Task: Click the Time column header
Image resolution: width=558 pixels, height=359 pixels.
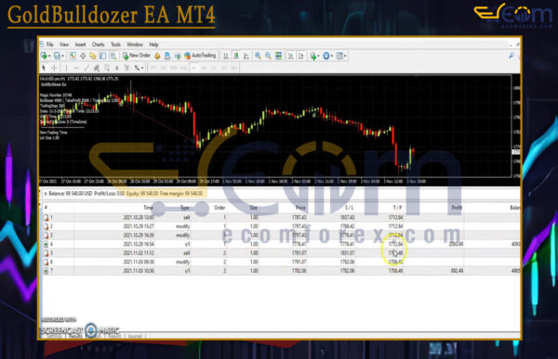Action: point(149,208)
